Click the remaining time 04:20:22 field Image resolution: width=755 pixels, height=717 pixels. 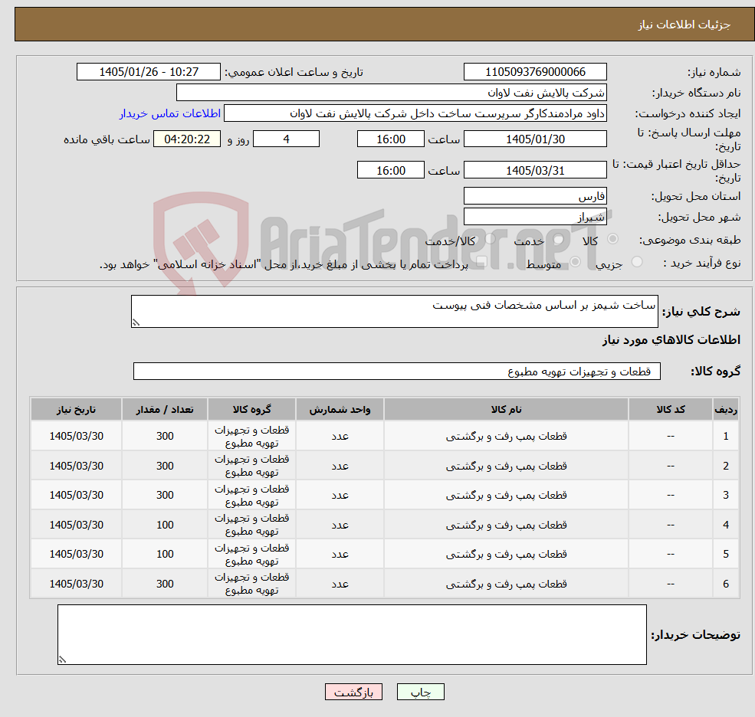click(x=187, y=139)
